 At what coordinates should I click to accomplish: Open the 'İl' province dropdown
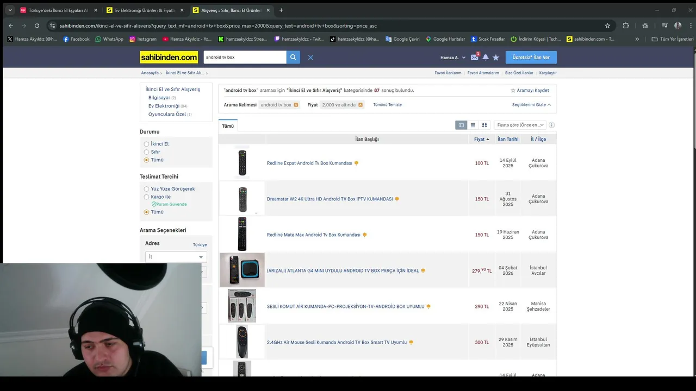tap(176, 257)
